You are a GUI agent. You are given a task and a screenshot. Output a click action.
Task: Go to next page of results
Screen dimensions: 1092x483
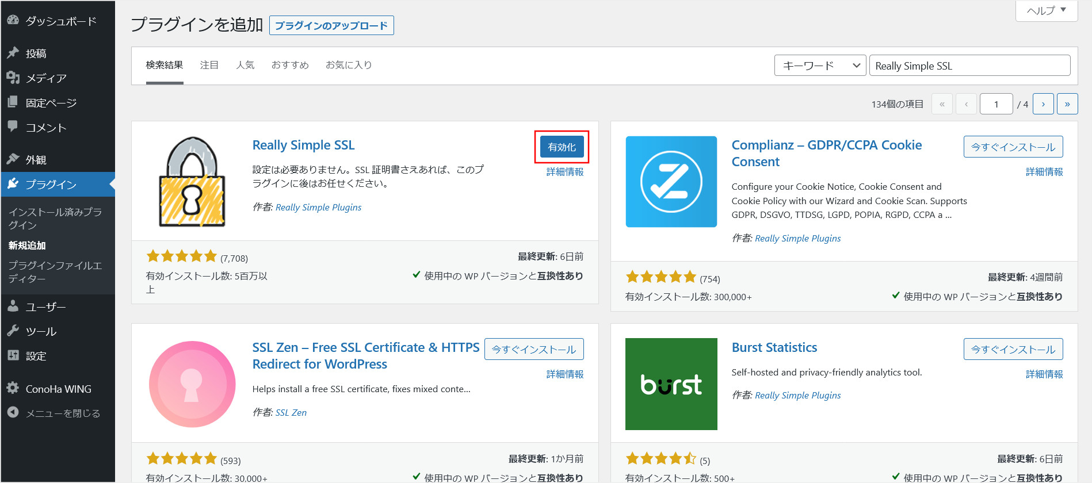pos(1043,104)
